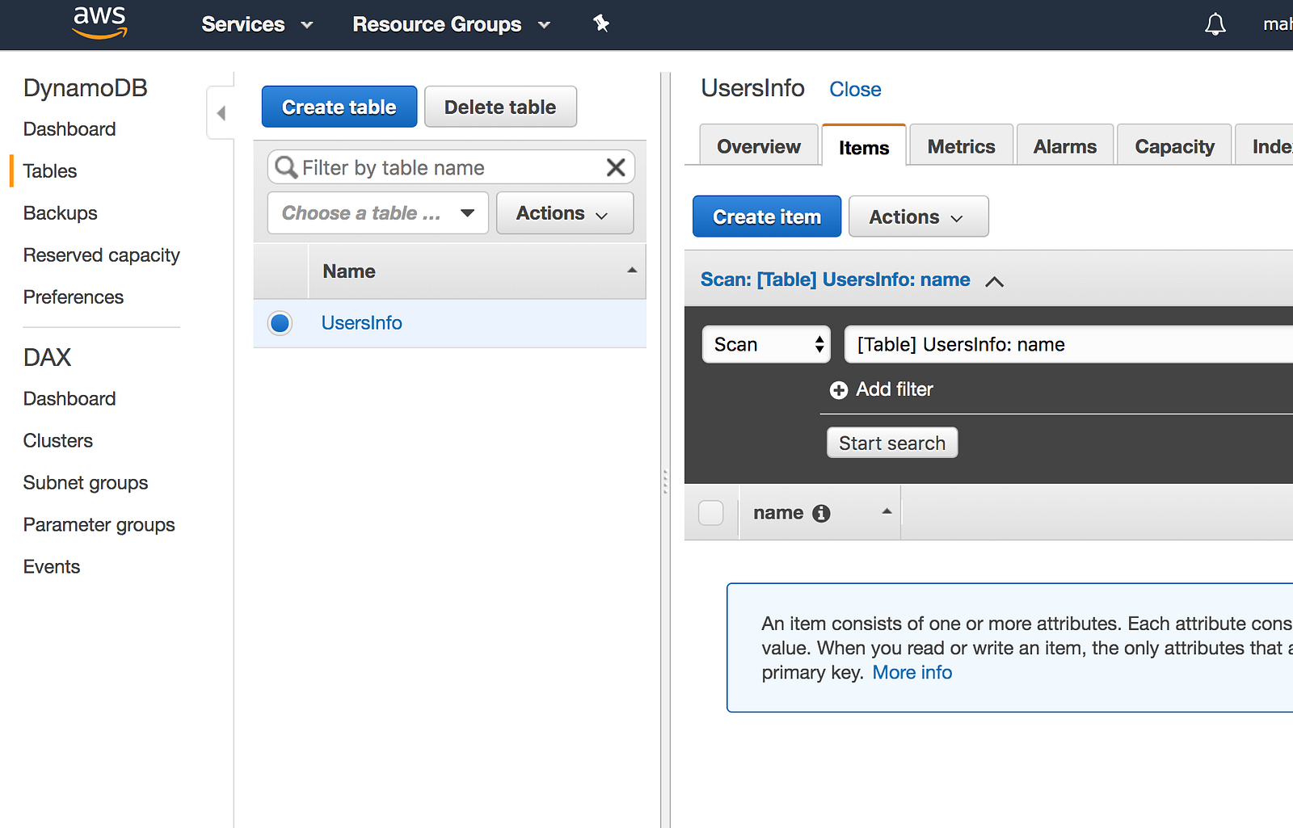Click the Create item button

(767, 216)
